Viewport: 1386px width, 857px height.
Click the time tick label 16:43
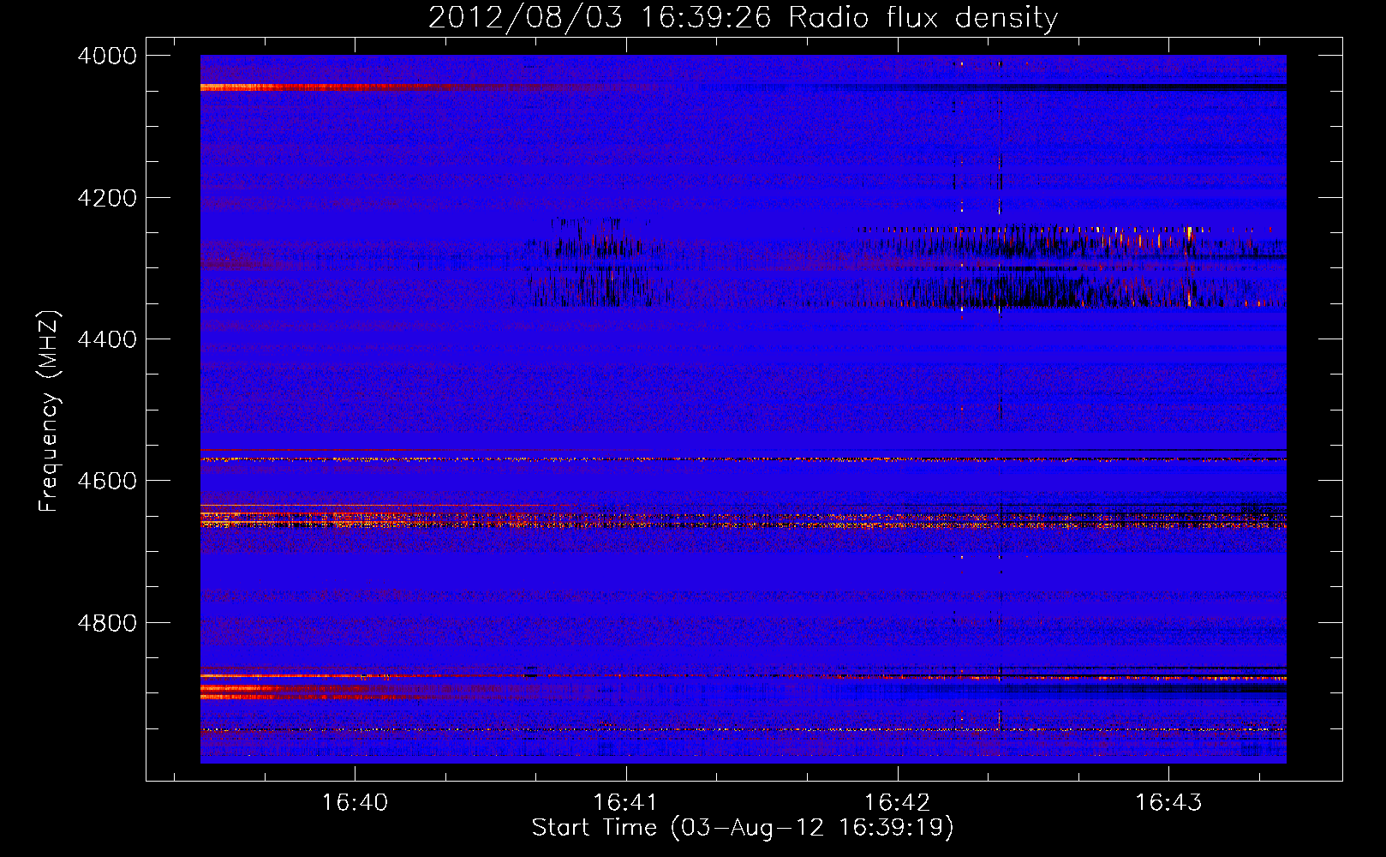1168,802
